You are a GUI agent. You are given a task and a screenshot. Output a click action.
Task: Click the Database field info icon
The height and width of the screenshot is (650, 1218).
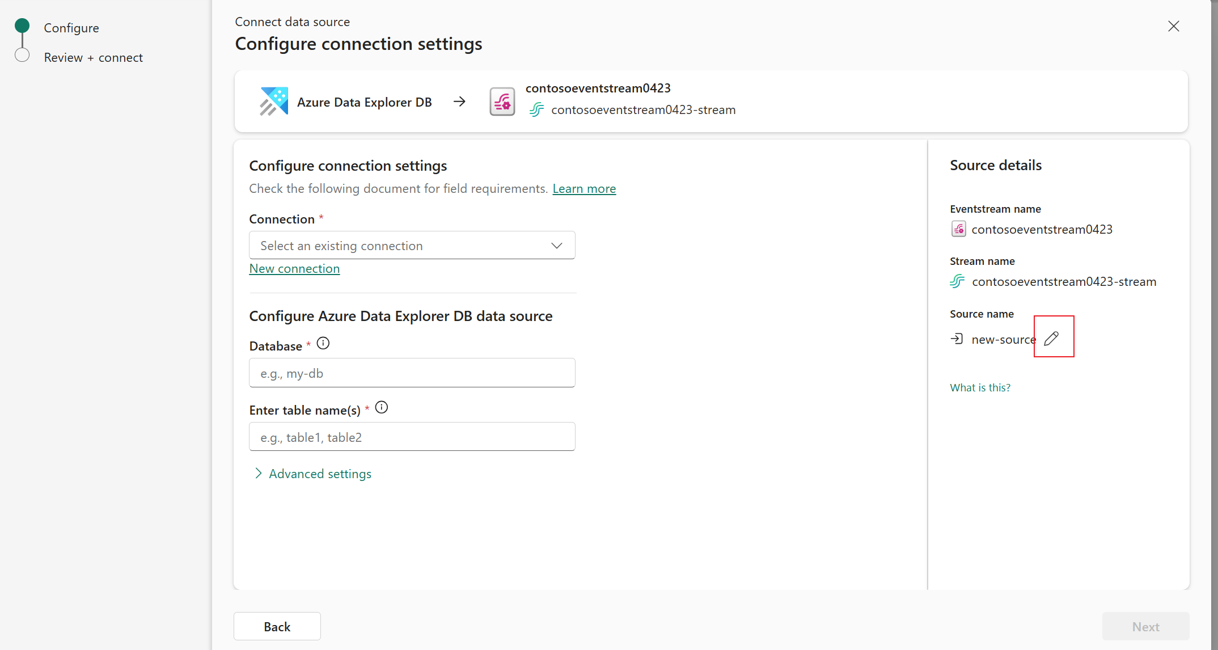click(x=323, y=343)
